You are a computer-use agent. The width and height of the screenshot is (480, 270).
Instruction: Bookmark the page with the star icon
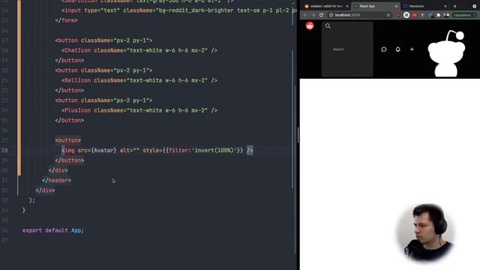(x=388, y=15)
